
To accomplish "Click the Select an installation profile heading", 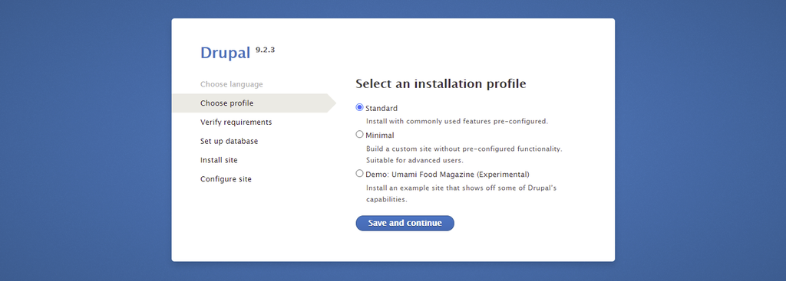I will click(441, 83).
